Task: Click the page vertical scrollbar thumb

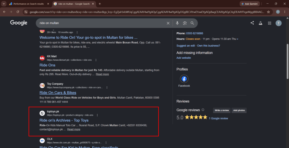Action: 288,61
